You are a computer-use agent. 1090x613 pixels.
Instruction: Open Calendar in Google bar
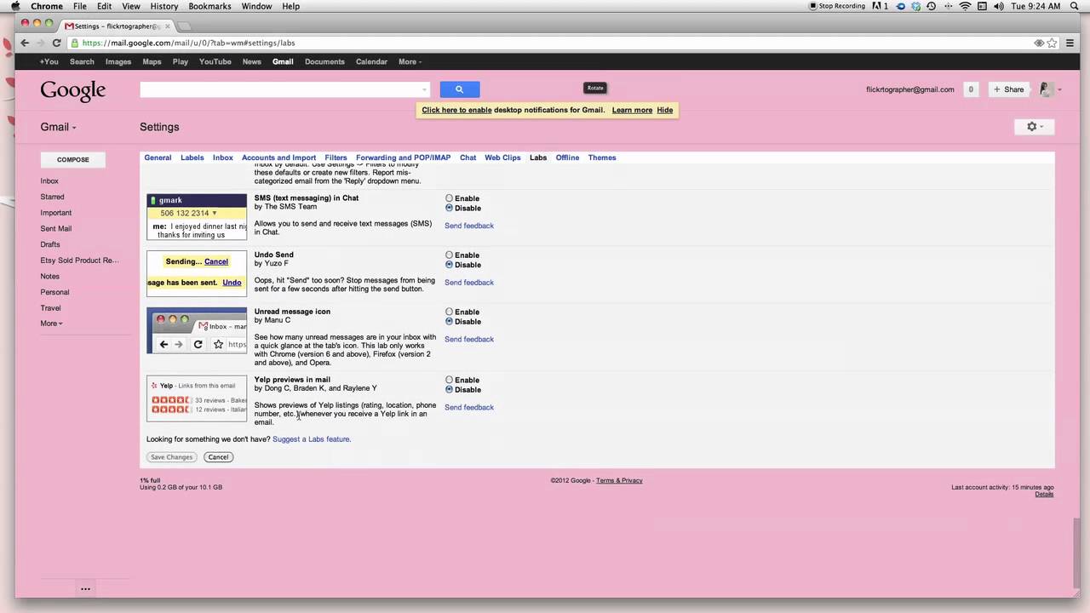click(x=371, y=61)
